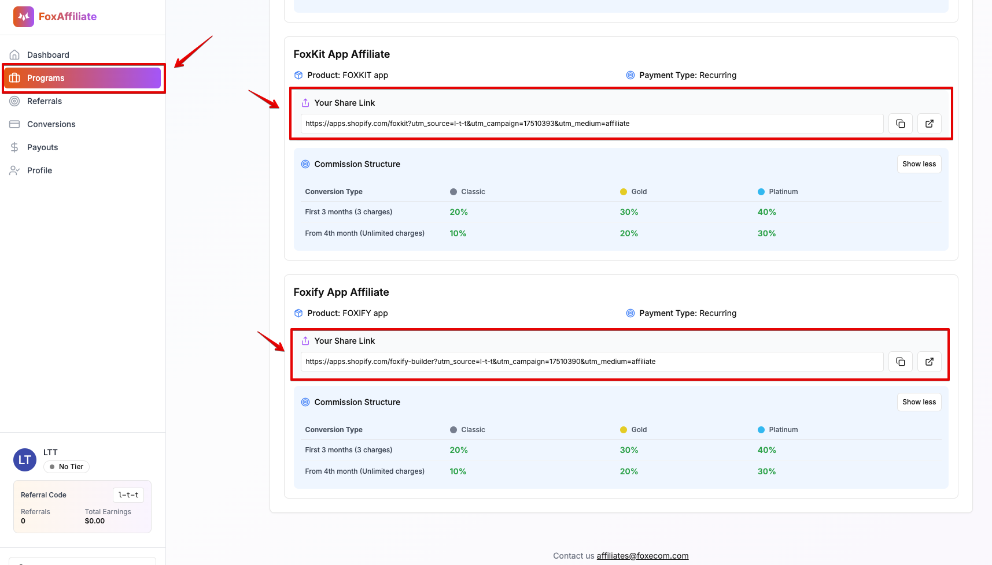Viewport: 992px width, 565px height.
Task: Click the l-t-t referral code chip
Action: tap(128, 495)
